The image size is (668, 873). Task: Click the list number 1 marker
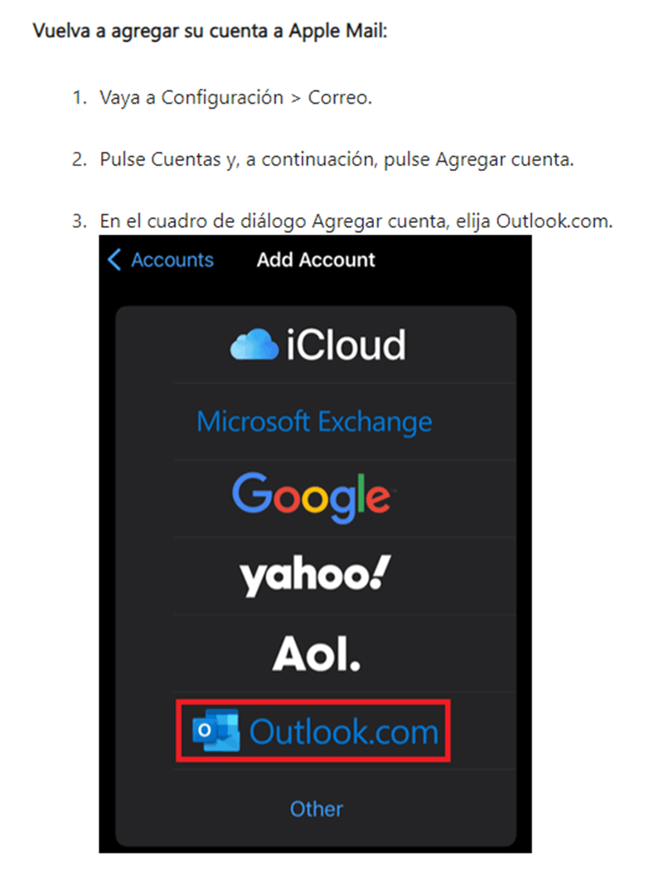(80, 98)
